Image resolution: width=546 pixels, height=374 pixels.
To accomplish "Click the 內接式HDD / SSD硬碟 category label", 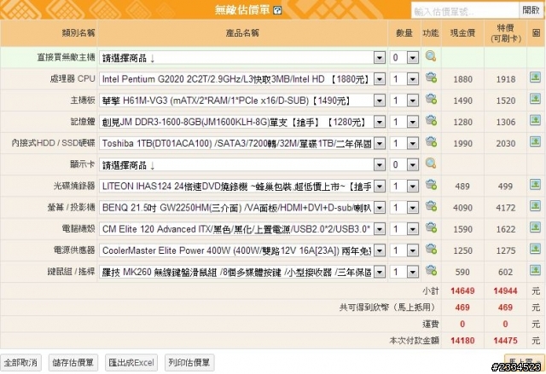I will point(53,143).
